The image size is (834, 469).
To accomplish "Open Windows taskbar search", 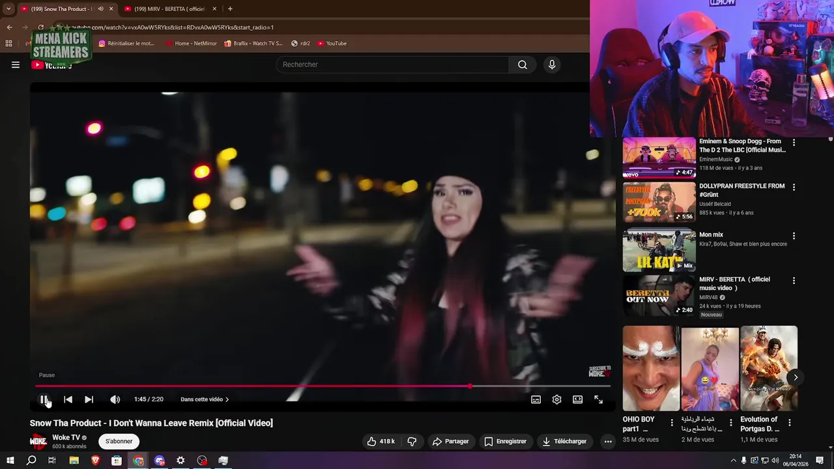I will (31, 461).
